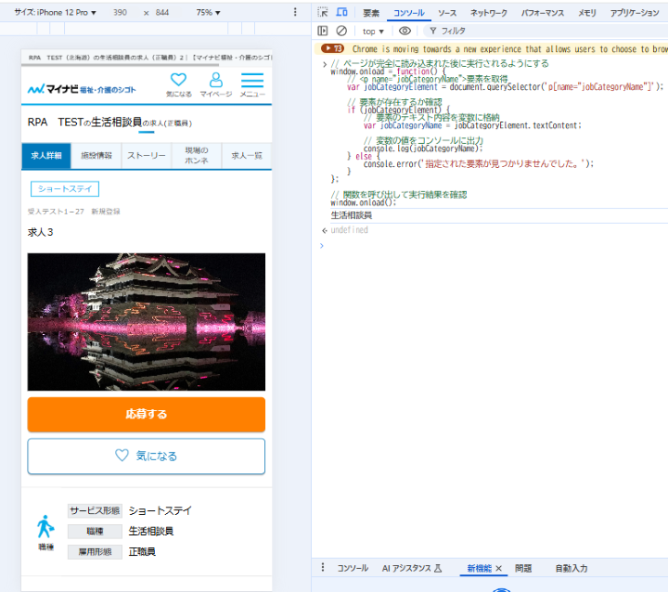This screenshot has width=668, height=592.
Task: Toggle the device toolbar icon
Action: (341, 12)
